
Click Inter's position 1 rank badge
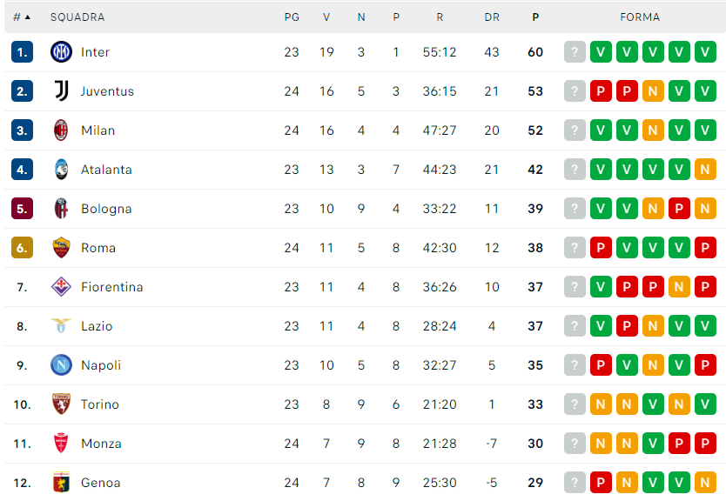click(22, 52)
